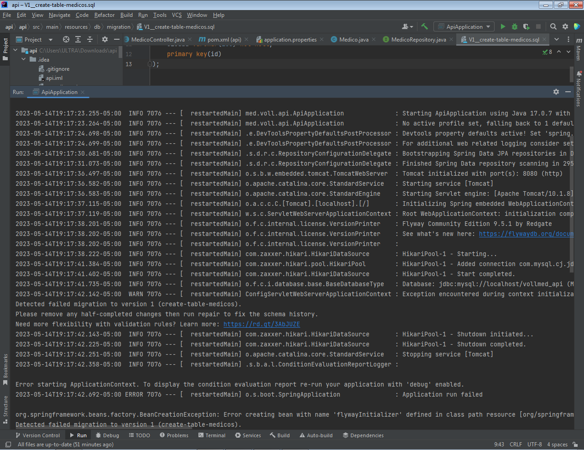Collapse the api root node in project tree

pyautogui.click(x=16, y=50)
